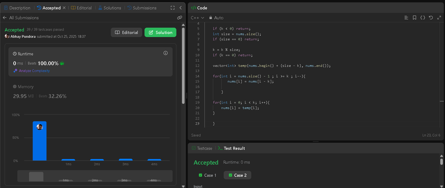Switch to the Editorial tab

tap(81, 8)
